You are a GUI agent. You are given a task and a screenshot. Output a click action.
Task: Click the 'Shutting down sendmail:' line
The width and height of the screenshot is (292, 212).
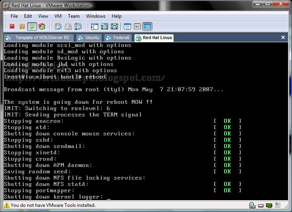point(44,146)
